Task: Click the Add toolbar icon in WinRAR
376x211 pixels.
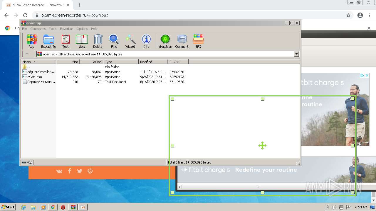Action: pos(31,41)
